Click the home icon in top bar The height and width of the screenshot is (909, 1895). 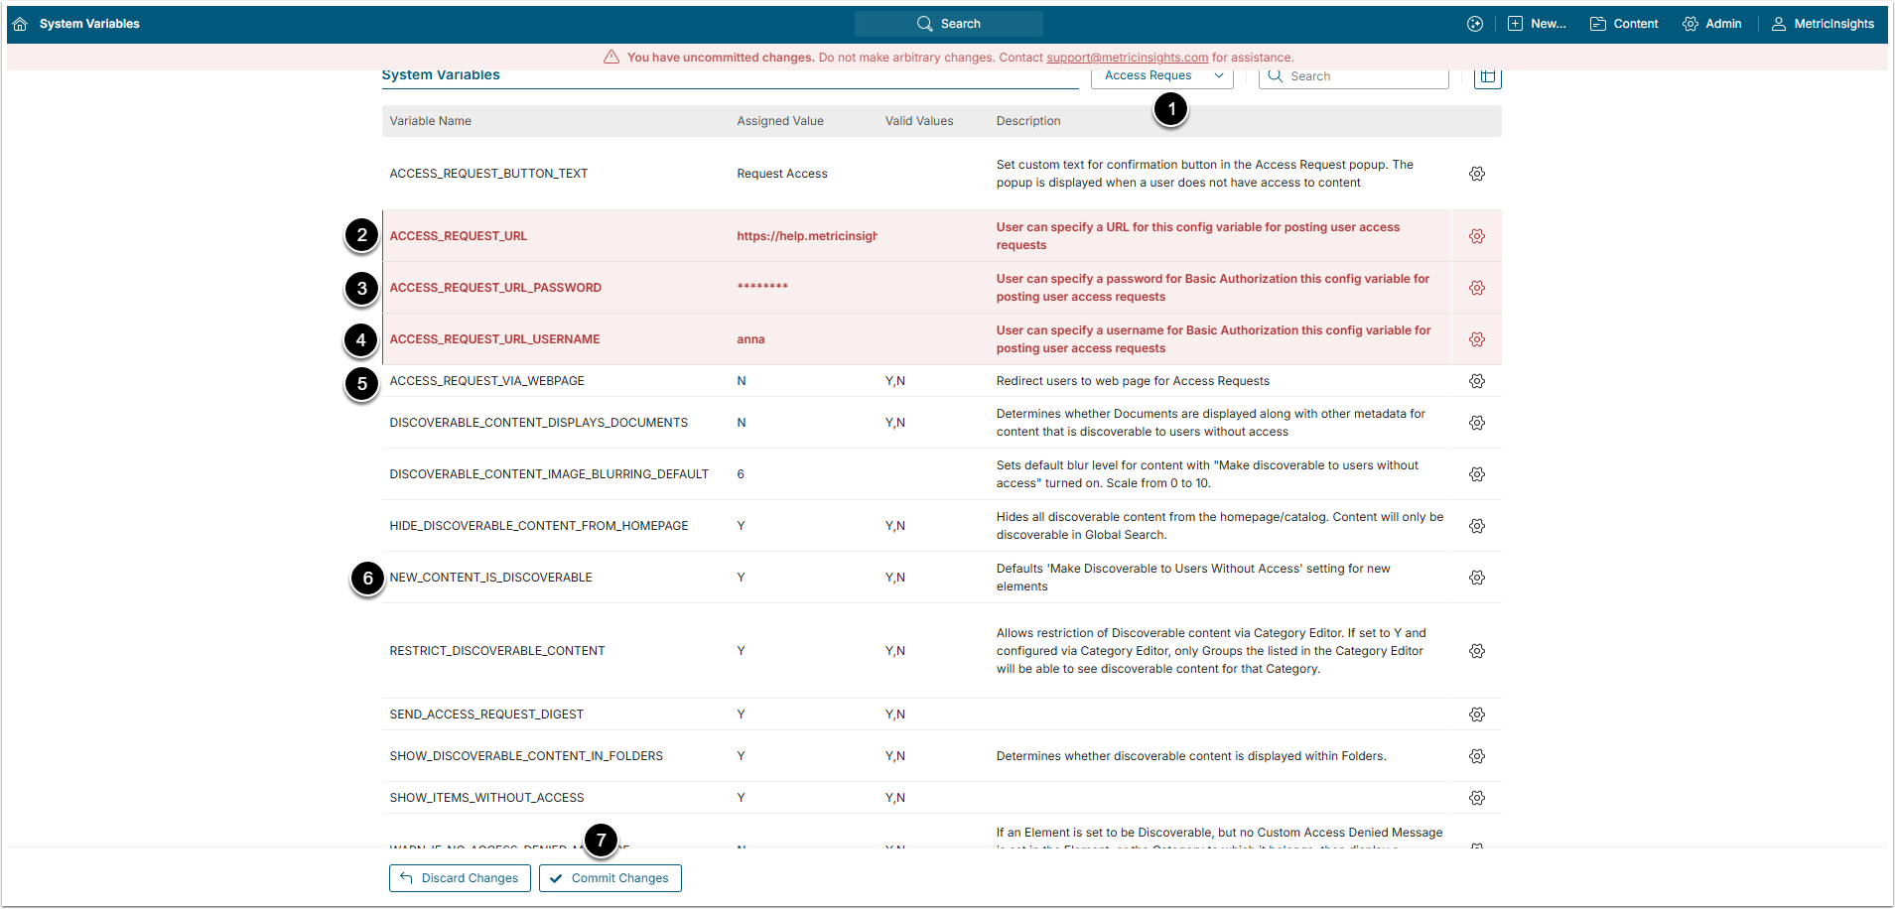tap(20, 24)
